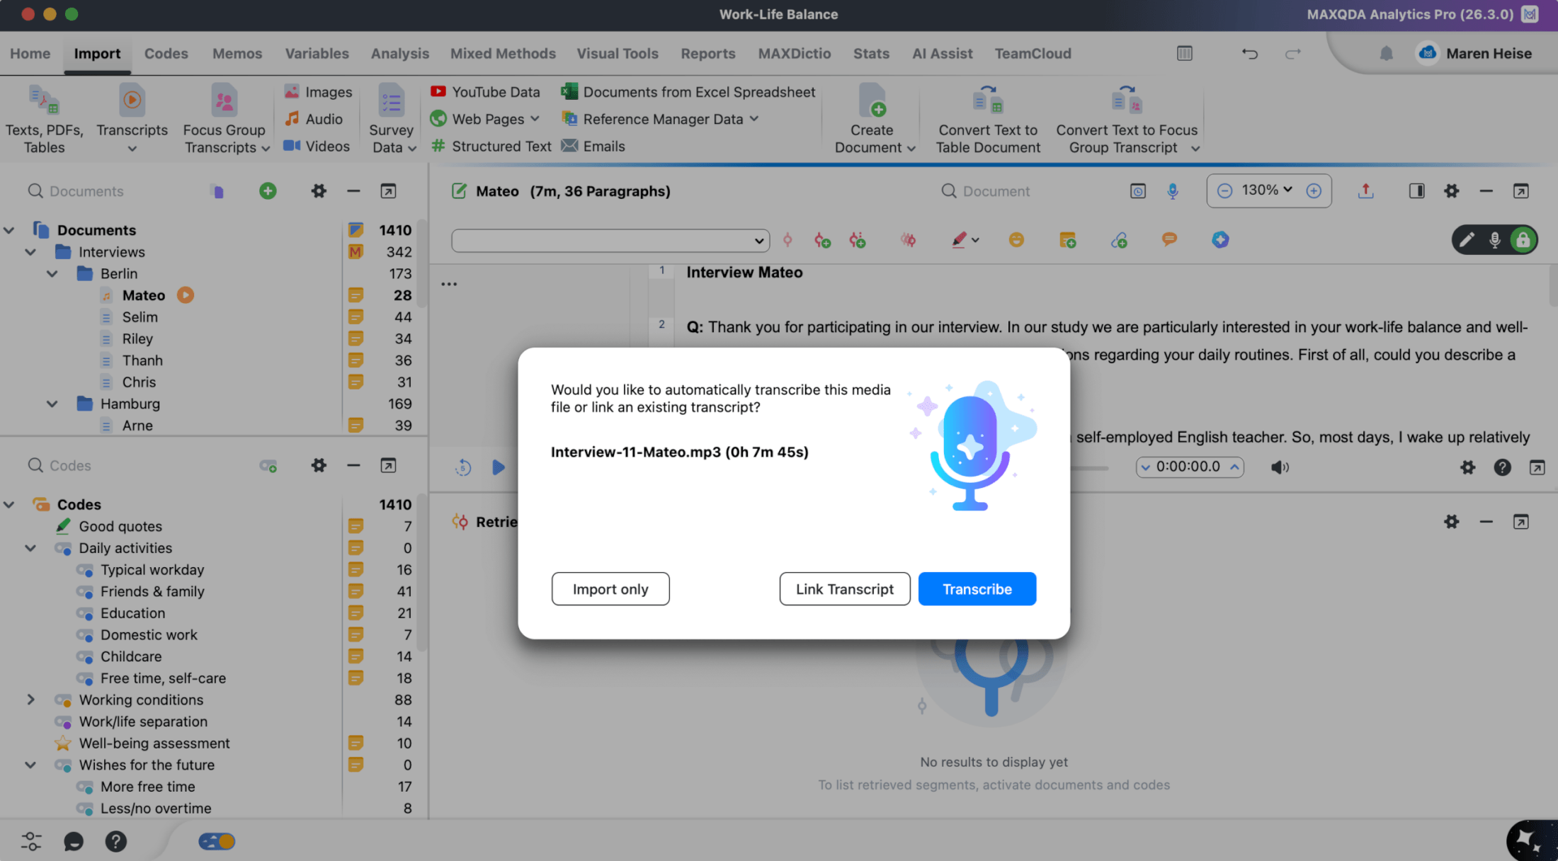Click the highlight coding pen icon
The height and width of the screenshot is (861, 1558).
tap(959, 240)
